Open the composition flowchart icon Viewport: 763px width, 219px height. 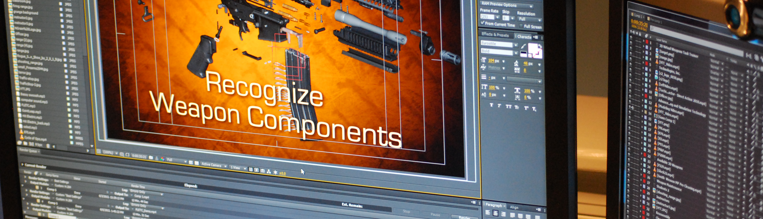pyautogui.click(x=269, y=171)
